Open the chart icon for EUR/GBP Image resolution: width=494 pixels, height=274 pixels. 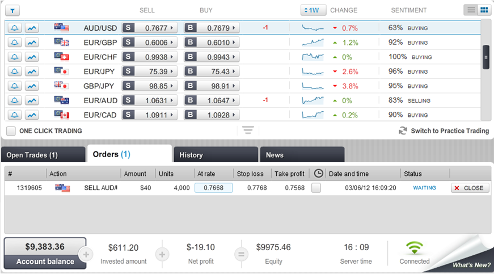click(32, 43)
